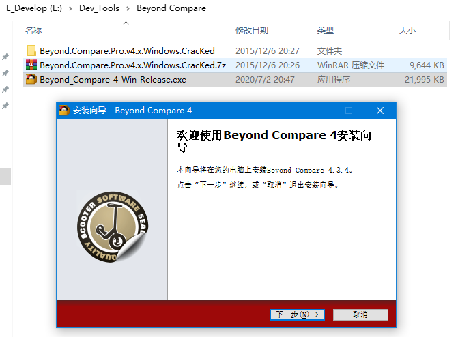
Task: Click the folder icon of Beyond.Compare.Pro.v4.x.Windows.CracKed
Action: pos(31,50)
